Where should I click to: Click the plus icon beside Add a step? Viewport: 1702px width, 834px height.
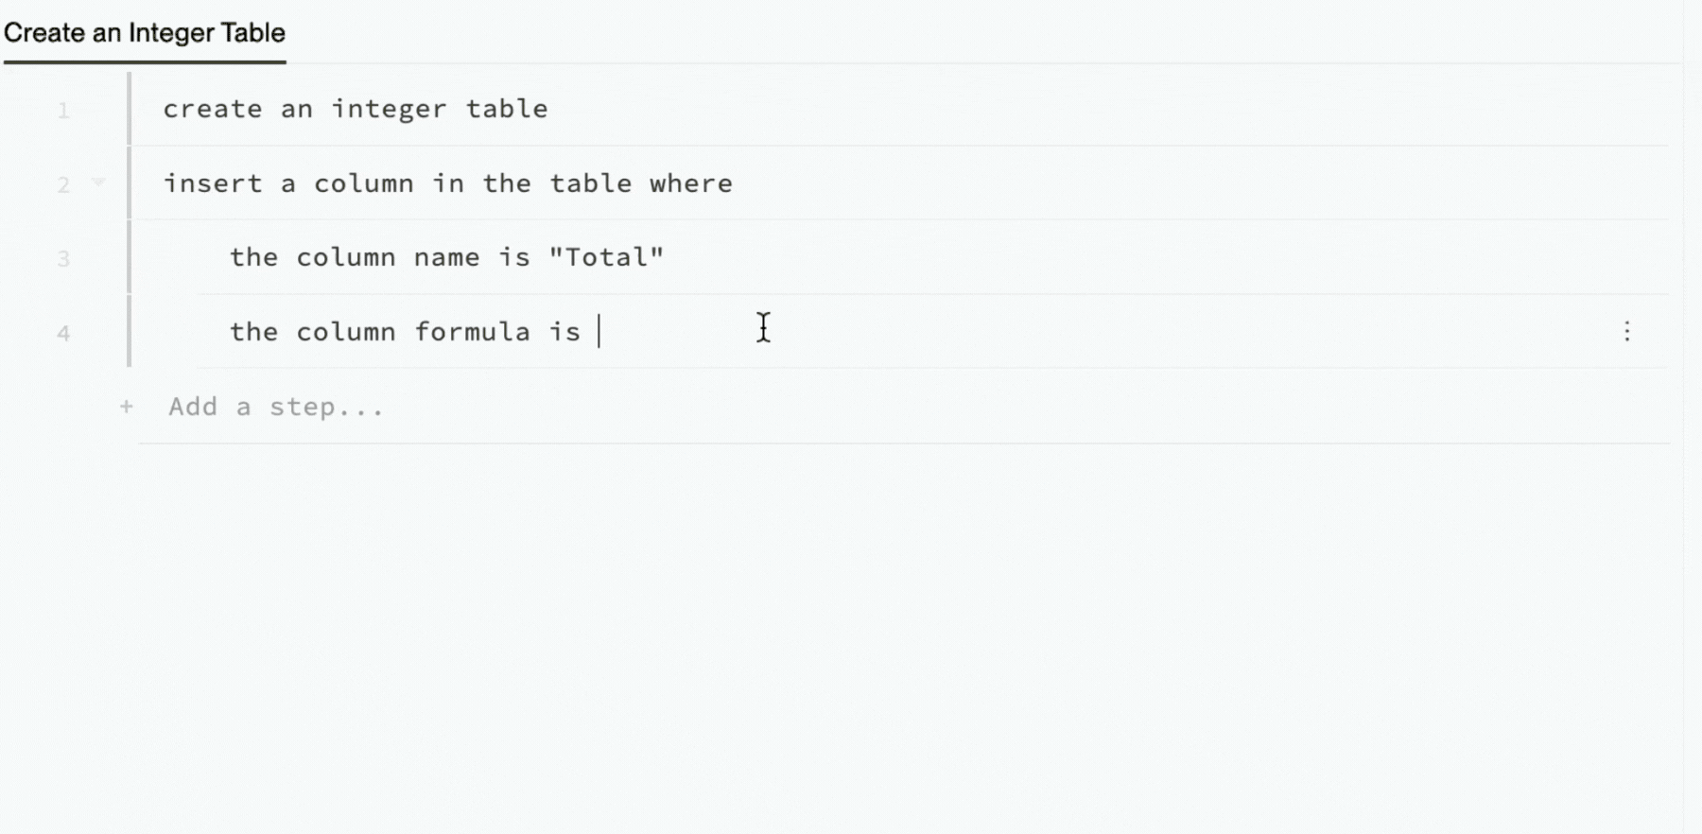127,407
